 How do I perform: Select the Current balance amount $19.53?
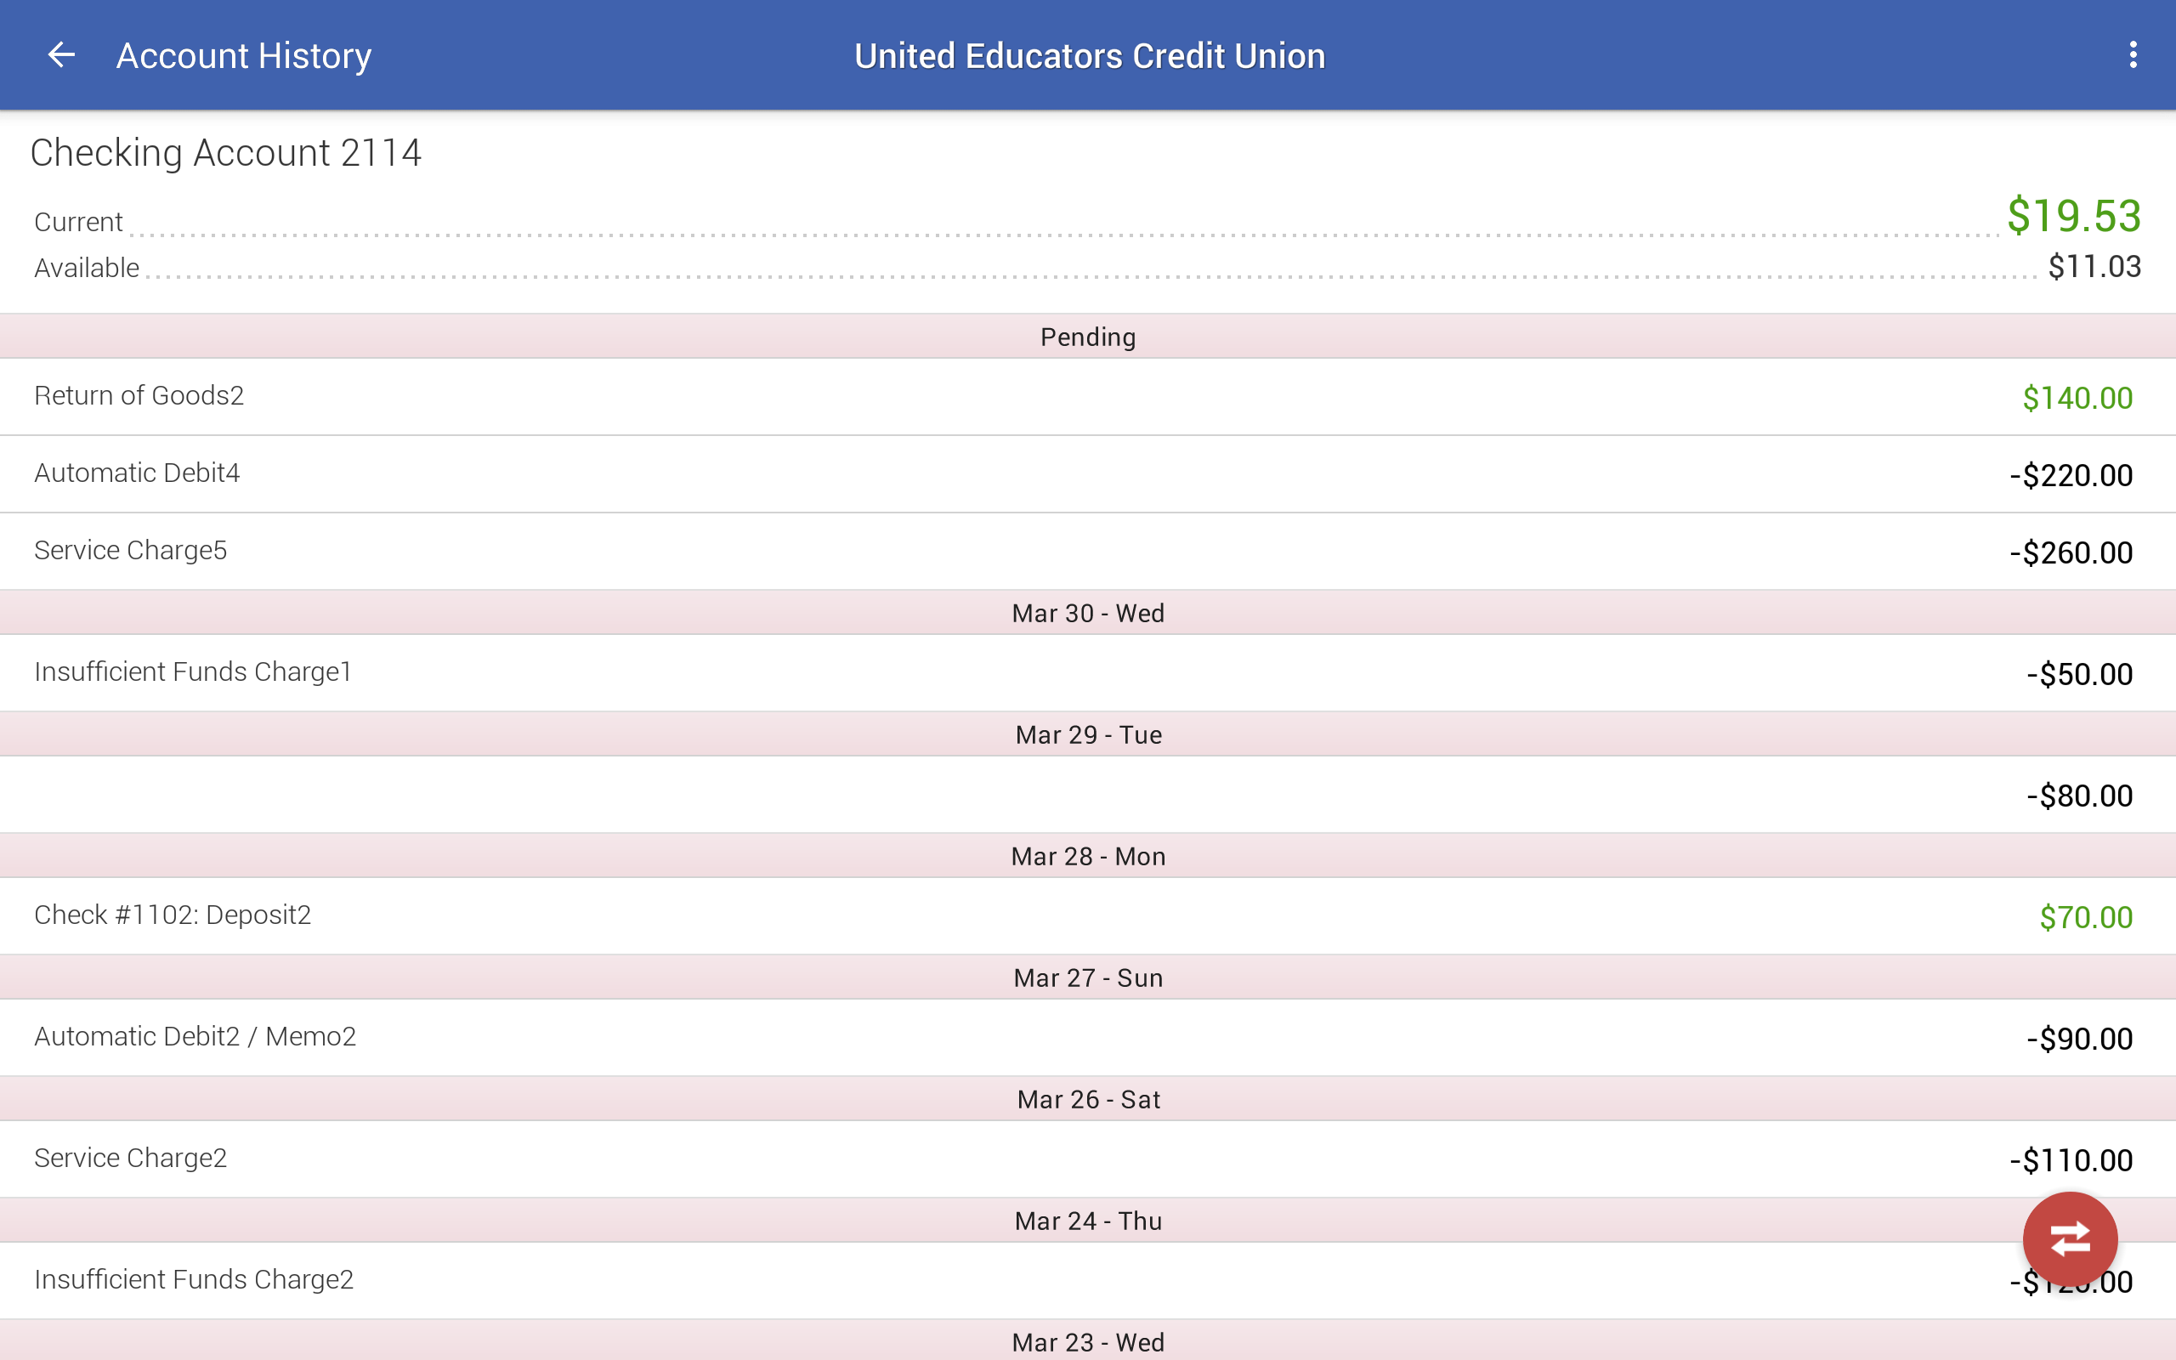click(2074, 216)
